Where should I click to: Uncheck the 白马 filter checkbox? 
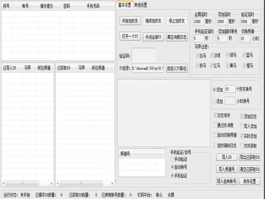tap(197, 55)
